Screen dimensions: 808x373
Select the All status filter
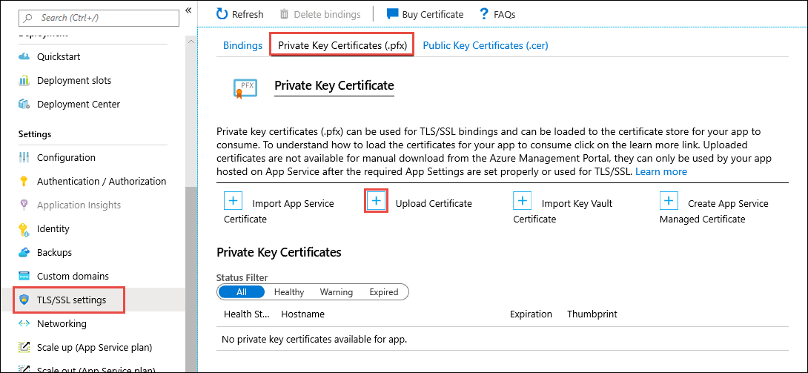242,292
